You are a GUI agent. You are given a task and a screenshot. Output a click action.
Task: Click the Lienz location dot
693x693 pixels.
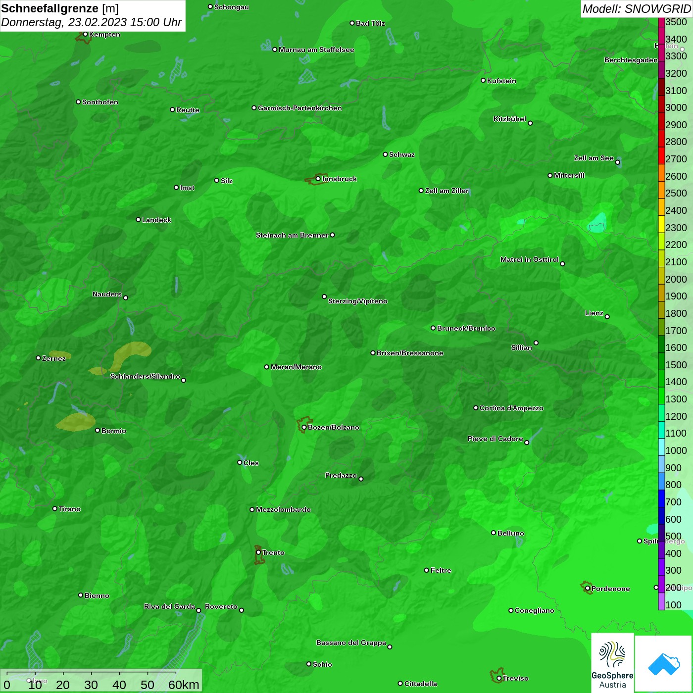[x=607, y=317]
